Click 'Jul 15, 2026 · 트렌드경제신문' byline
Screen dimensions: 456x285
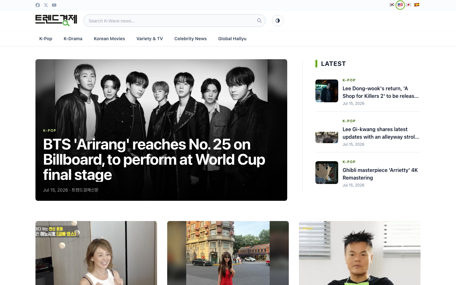point(71,190)
